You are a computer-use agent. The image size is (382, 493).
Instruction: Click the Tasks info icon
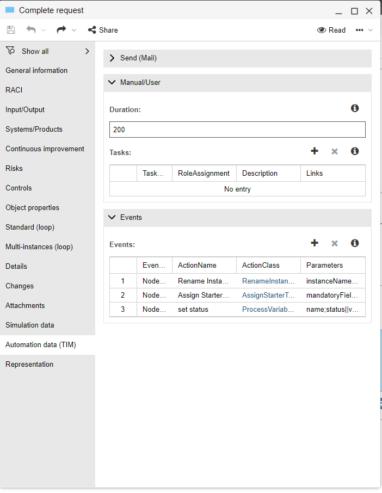coord(355,151)
